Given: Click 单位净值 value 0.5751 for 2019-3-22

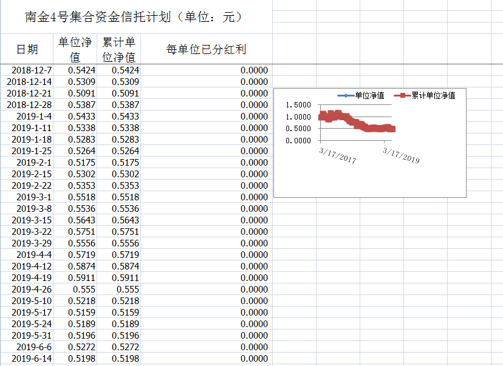Looking at the screenshot, I should tap(75, 232).
